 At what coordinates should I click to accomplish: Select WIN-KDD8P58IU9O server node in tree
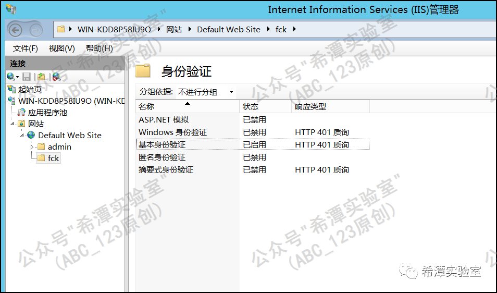(71, 101)
